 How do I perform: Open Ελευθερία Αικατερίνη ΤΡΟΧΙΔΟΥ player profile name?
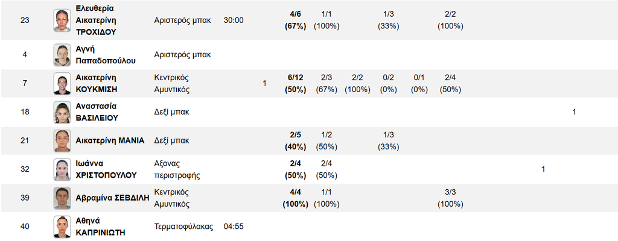pos(97,20)
